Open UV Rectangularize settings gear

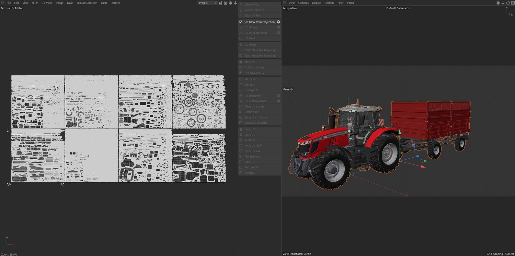[278, 101]
